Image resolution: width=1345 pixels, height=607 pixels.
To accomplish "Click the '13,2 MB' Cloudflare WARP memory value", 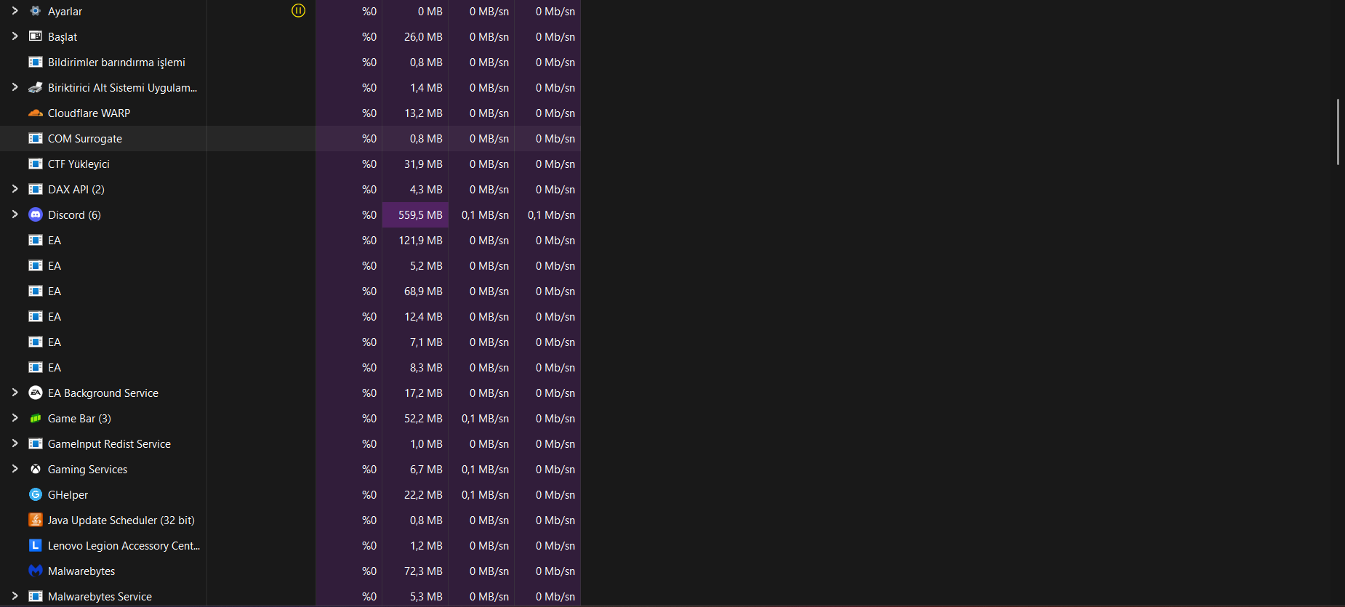I will [423, 113].
